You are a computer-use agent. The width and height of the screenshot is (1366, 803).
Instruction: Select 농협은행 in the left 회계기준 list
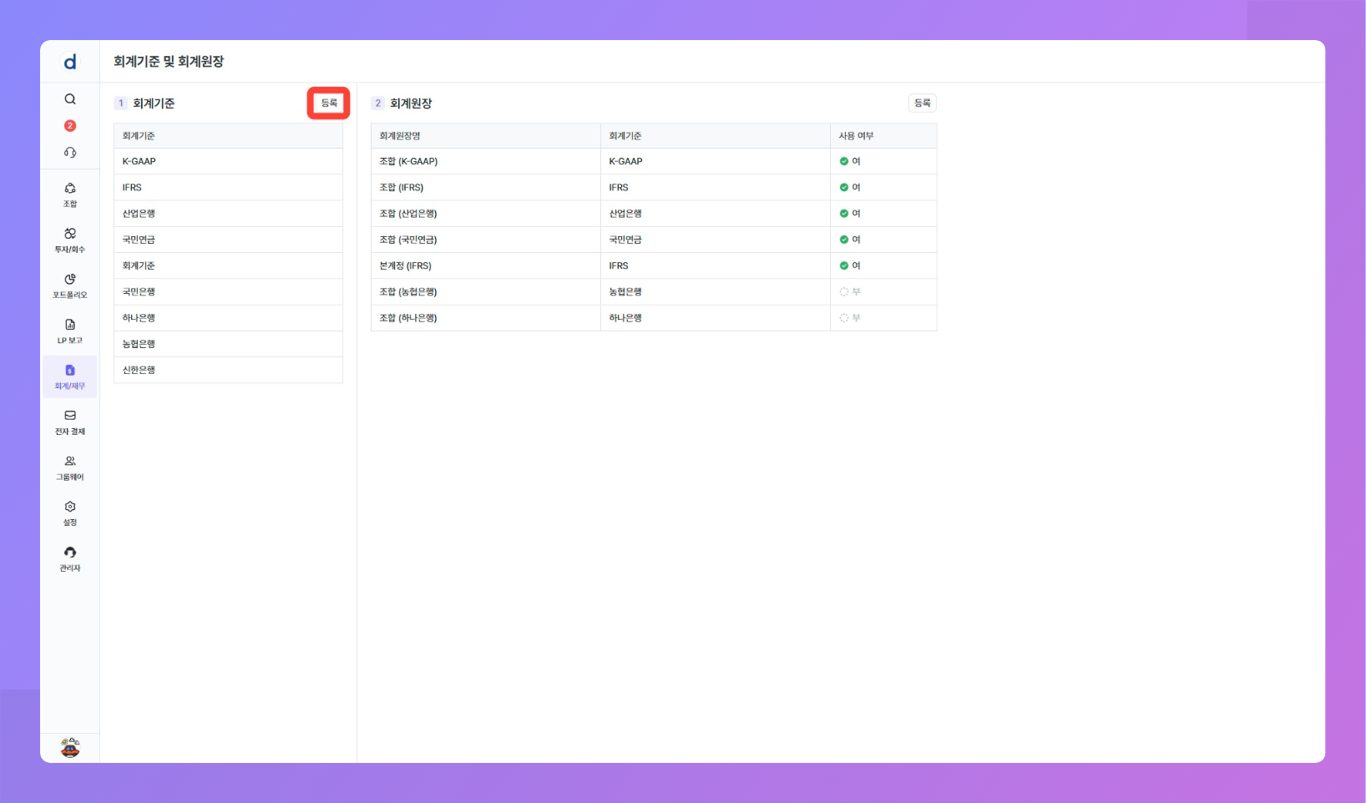pyautogui.click(x=228, y=344)
